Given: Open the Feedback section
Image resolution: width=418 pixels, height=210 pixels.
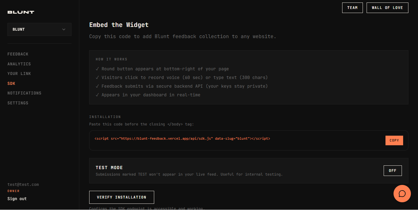Looking at the screenshot, I should tap(18, 54).
